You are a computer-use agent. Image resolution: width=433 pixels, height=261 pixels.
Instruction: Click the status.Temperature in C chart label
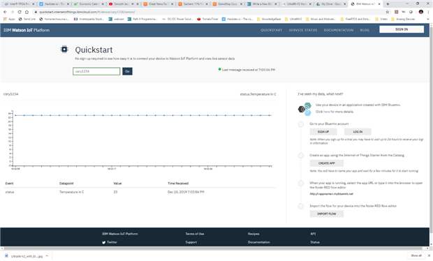(258, 94)
